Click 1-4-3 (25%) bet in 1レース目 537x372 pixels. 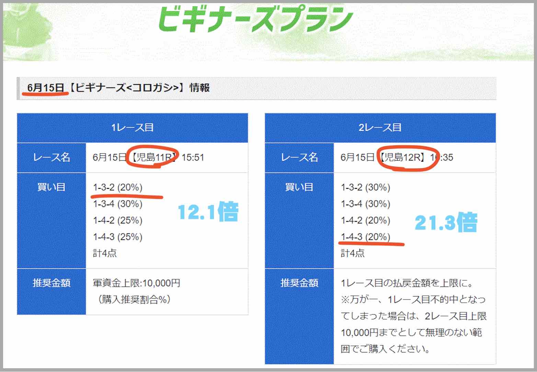click(x=118, y=237)
